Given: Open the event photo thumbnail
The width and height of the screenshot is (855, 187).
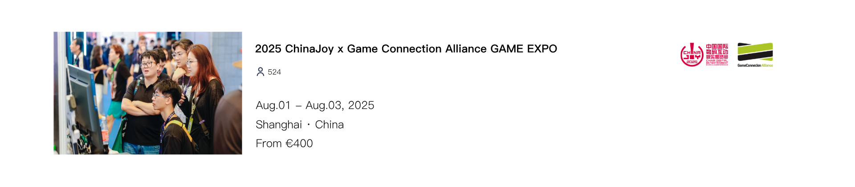Looking at the screenshot, I should (x=147, y=93).
